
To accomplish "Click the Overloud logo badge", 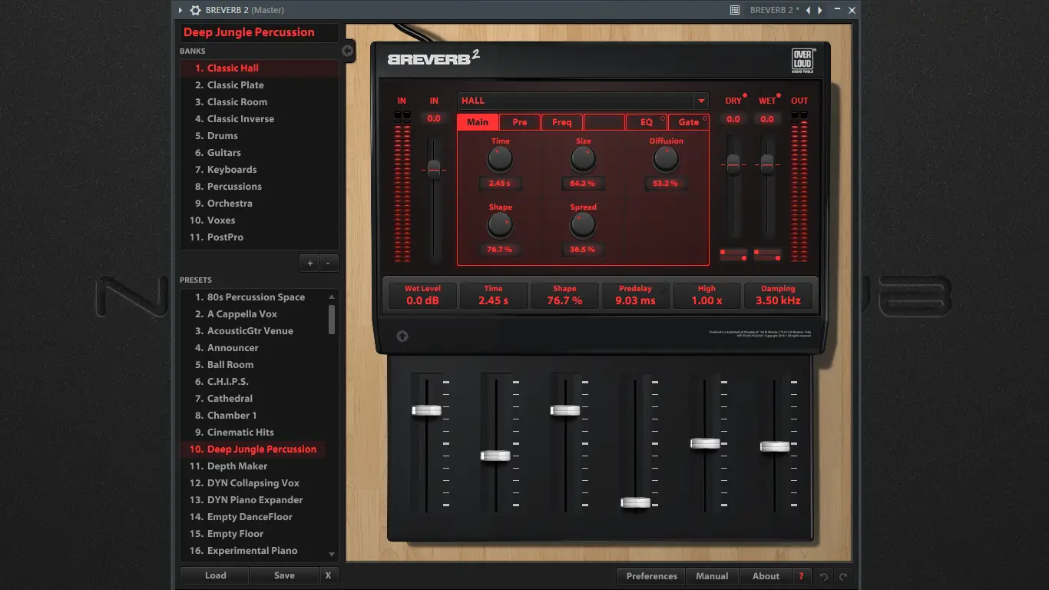I will (803, 61).
